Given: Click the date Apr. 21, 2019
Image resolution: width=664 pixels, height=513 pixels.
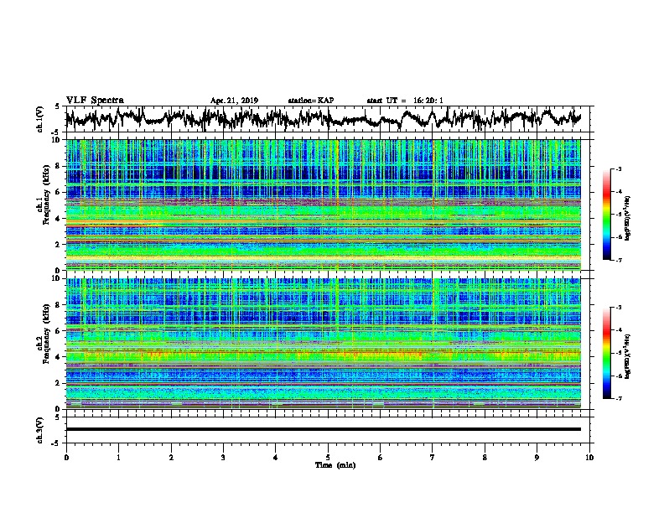Looking at the screenshot, I should 234,101.
